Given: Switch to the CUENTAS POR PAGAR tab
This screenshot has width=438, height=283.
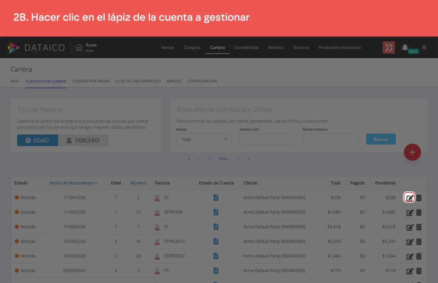Looking at the screenshot, I should point(91,81).
